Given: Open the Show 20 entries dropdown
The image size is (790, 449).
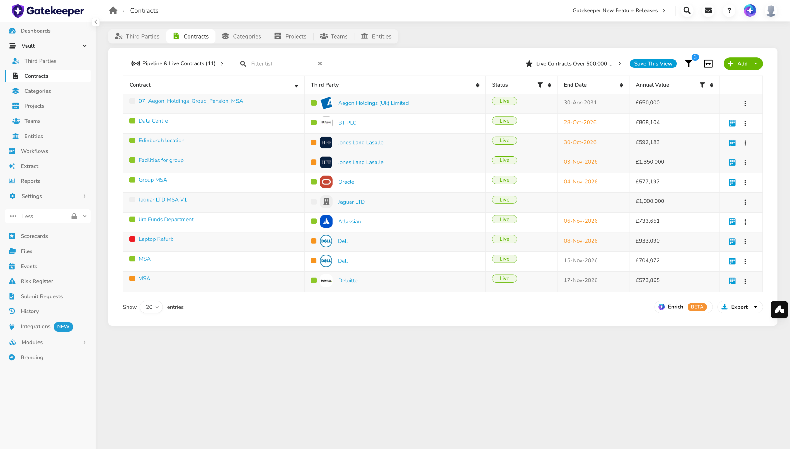Looking at the screenshot, I should point(151,307).
